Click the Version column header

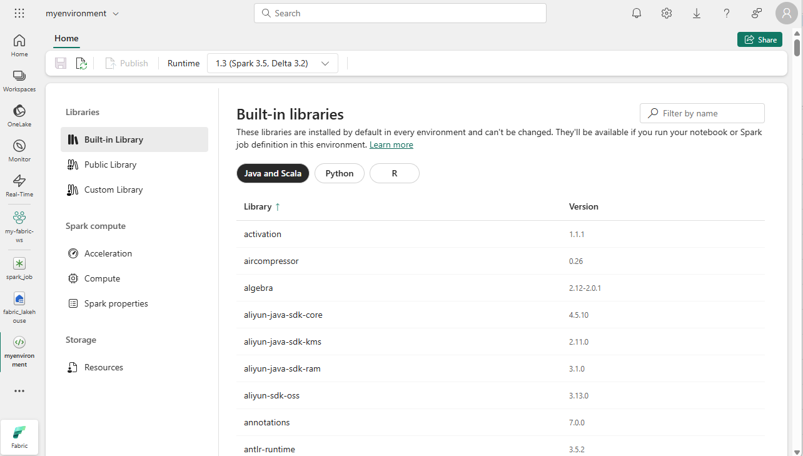(583, 206)
